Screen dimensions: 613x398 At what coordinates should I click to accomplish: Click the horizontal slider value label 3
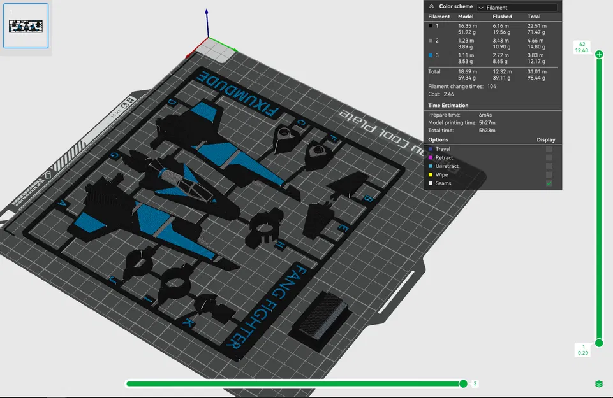[475, 384]
